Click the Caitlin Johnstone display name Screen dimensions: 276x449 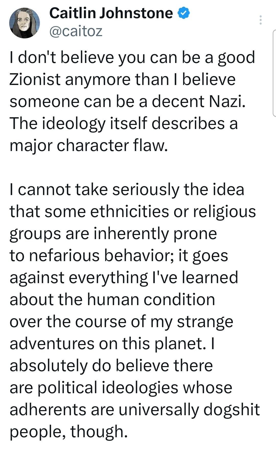coord(111,13)
